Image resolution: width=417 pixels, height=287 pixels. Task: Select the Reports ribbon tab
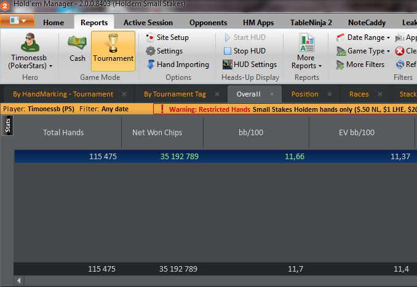coord(94,23)
